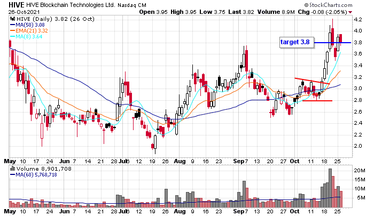Click the HIVE (Daily) 3.82 legend entry
The height and width of the screenshot is (216, 374).
click(x=55, y=19)
